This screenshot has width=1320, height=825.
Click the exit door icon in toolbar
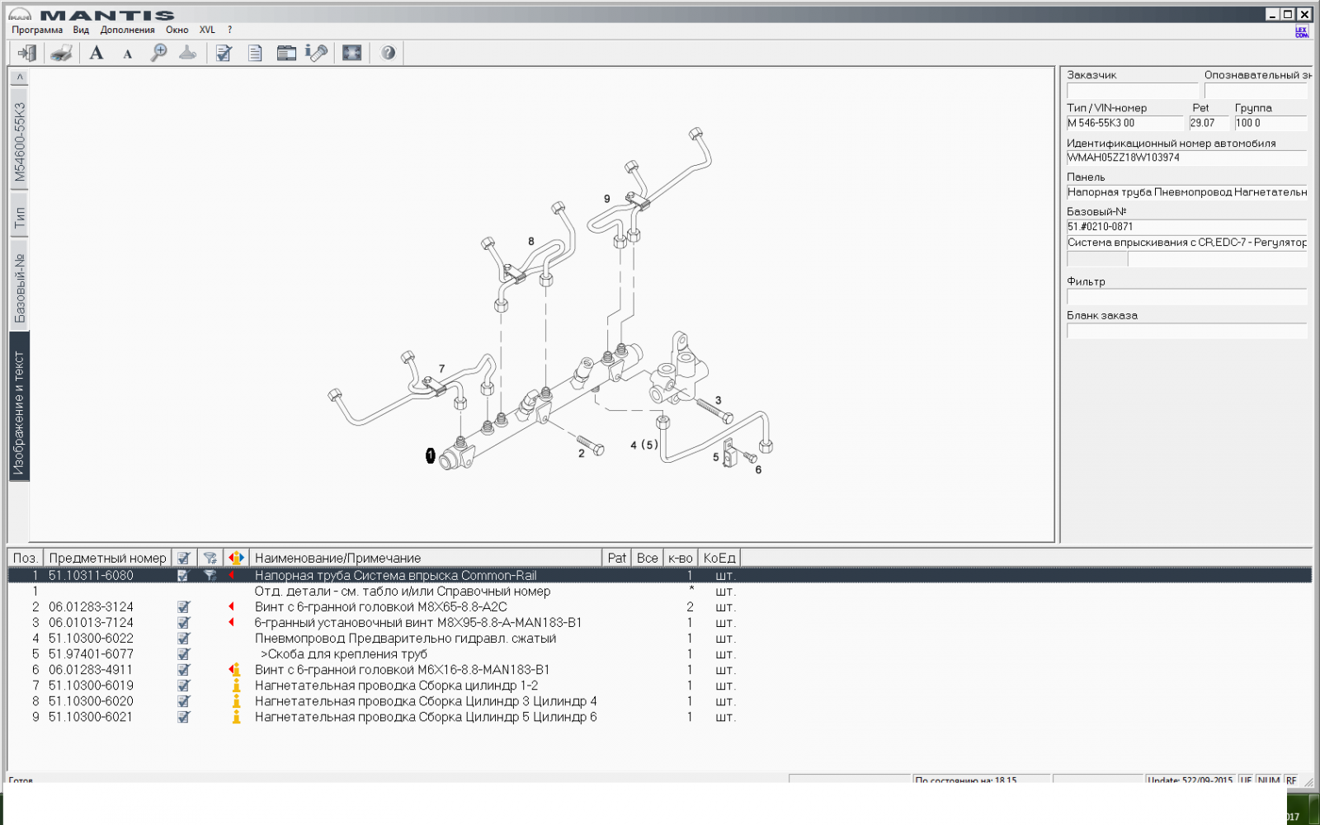pyautogui.click(x=26, y=53)
